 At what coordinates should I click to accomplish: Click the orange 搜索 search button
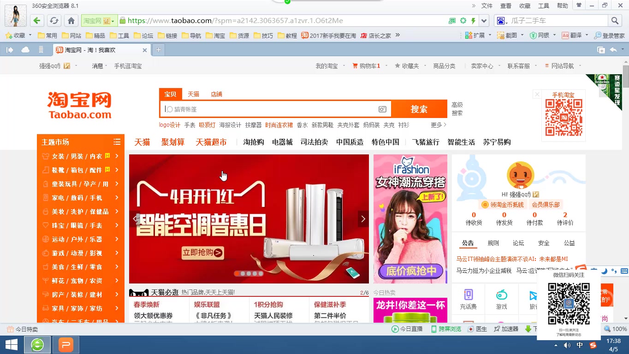click(419, 109)
